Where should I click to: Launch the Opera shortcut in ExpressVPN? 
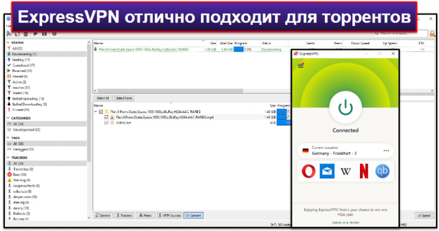click(x=308, y=171)
